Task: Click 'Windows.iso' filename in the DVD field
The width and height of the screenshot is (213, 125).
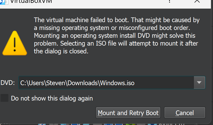Action: [x=117, y=83]
